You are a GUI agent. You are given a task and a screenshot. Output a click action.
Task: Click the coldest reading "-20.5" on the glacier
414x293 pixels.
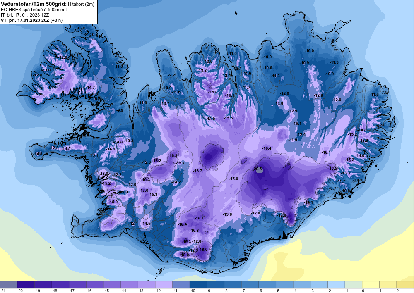[x=258, y=169]
